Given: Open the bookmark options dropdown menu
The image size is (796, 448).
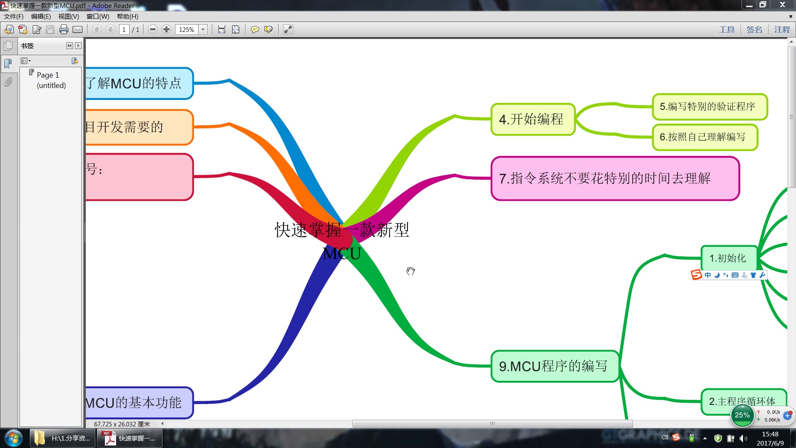Looking at the screenshot, I should point(26,61).
